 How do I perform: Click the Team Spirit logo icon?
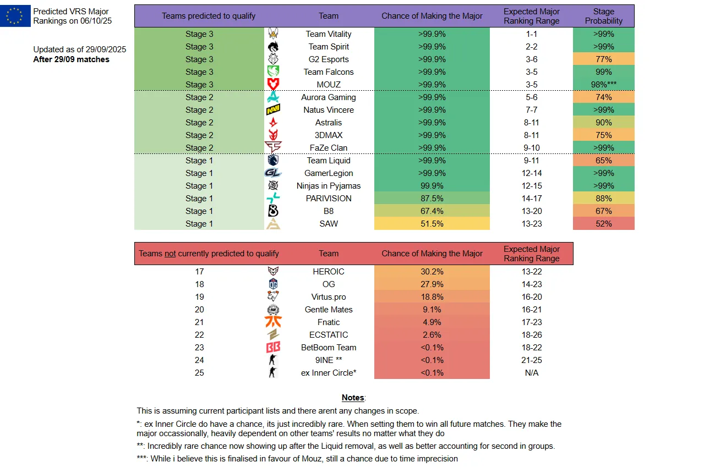[x=273, y=47]
